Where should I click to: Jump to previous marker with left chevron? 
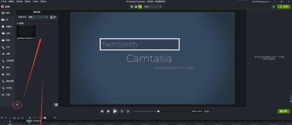(x=122, y=111)
